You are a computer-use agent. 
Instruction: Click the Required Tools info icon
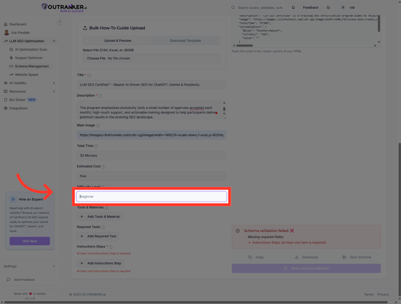click(103, 227)
